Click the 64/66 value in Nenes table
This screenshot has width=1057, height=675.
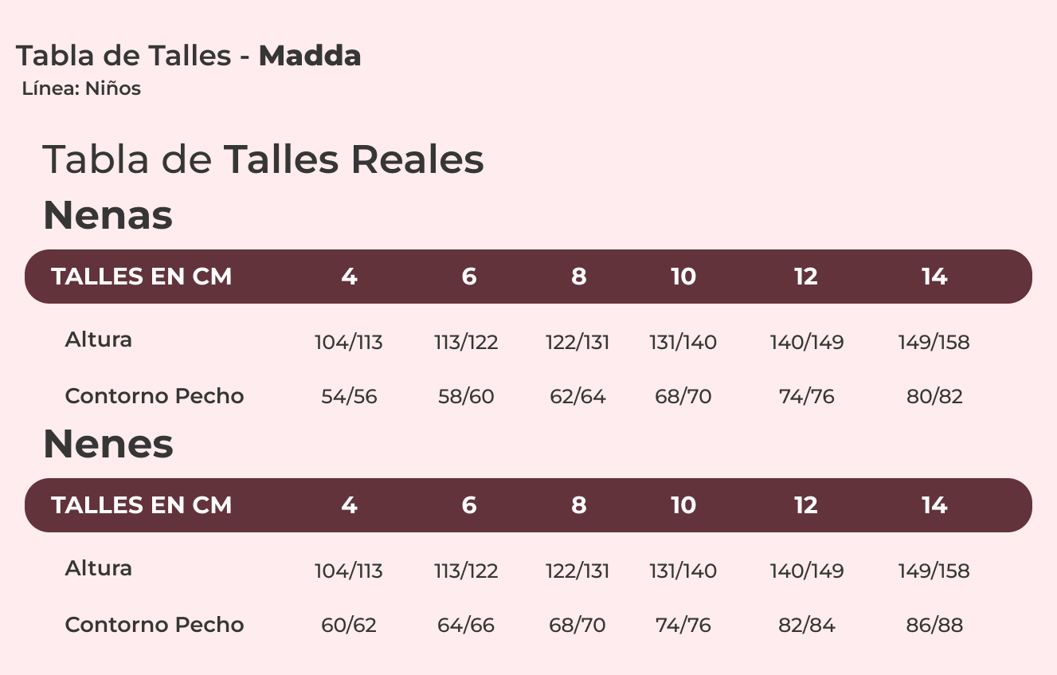click(466, 626)
